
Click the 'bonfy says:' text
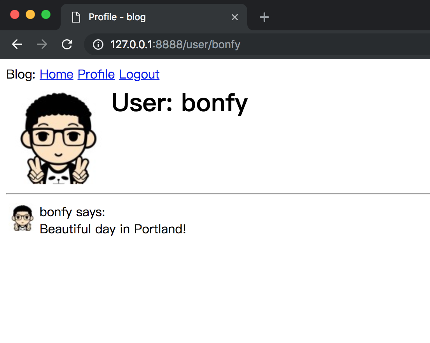[x=72, y=212]
